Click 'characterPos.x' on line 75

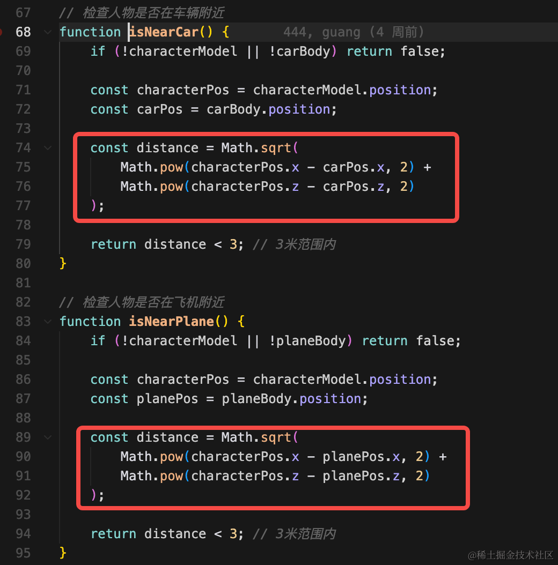[x=245, y=167]
